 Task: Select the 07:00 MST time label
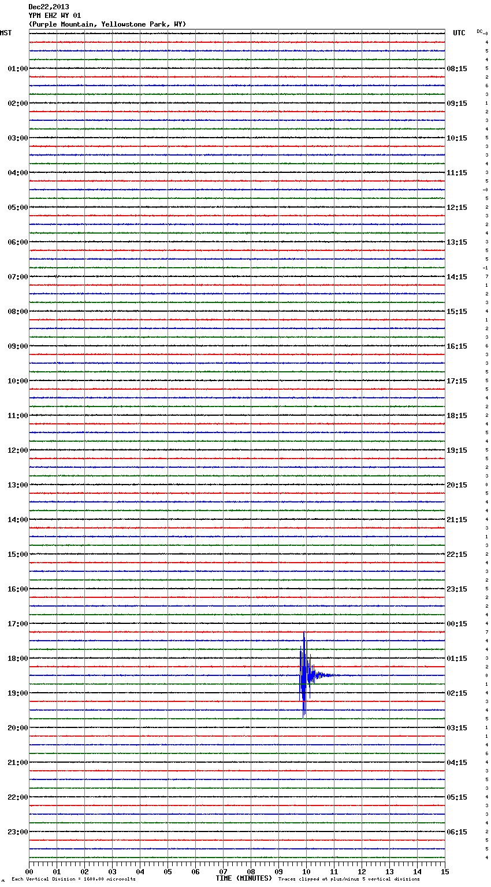click(18, 277)
